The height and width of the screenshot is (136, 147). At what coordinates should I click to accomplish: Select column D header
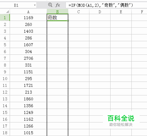100,12
